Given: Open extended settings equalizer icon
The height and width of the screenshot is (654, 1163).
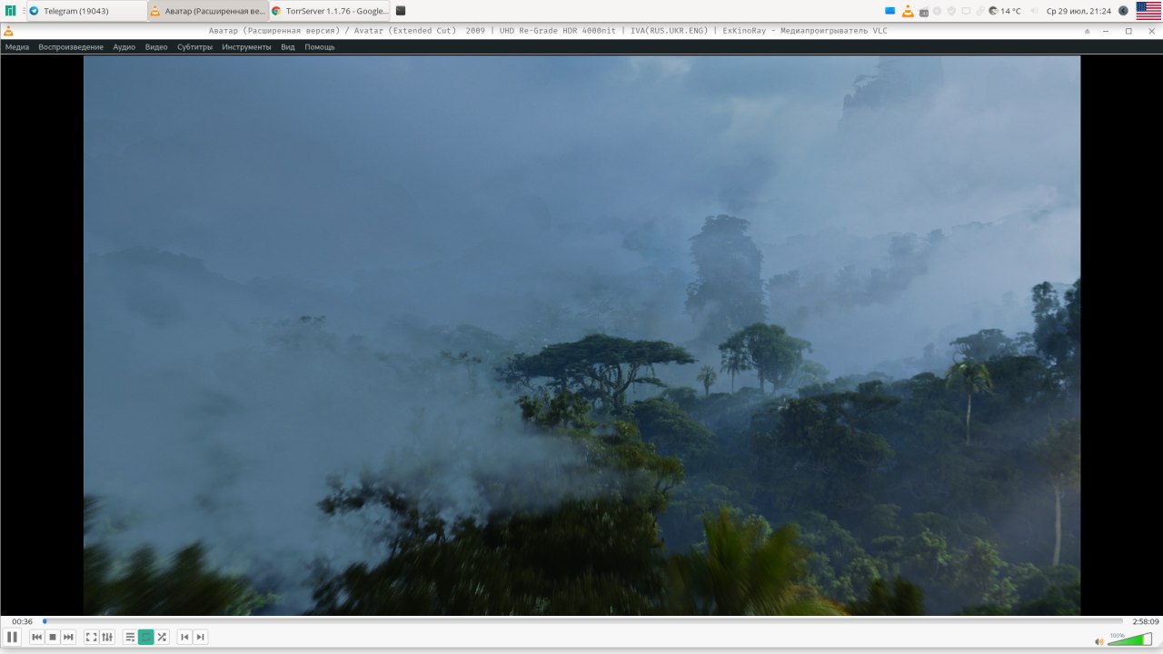Looking at the screenshot, I should point(107,637).
